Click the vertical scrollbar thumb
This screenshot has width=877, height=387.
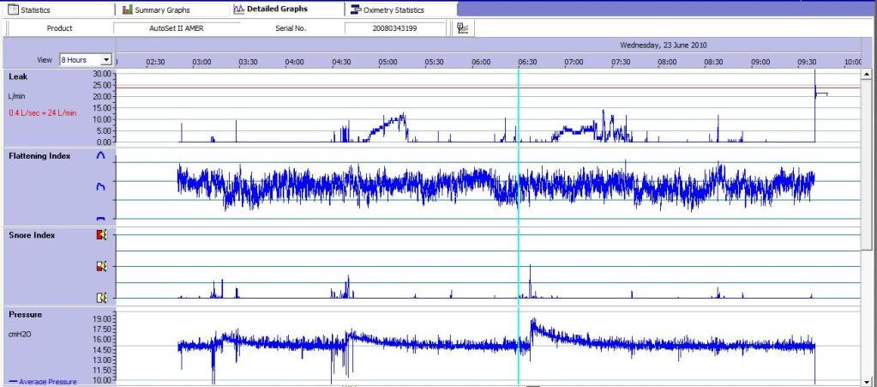tap(867, 166)
